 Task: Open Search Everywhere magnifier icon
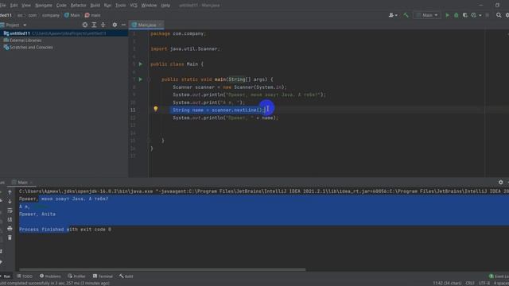click(499, 15)
